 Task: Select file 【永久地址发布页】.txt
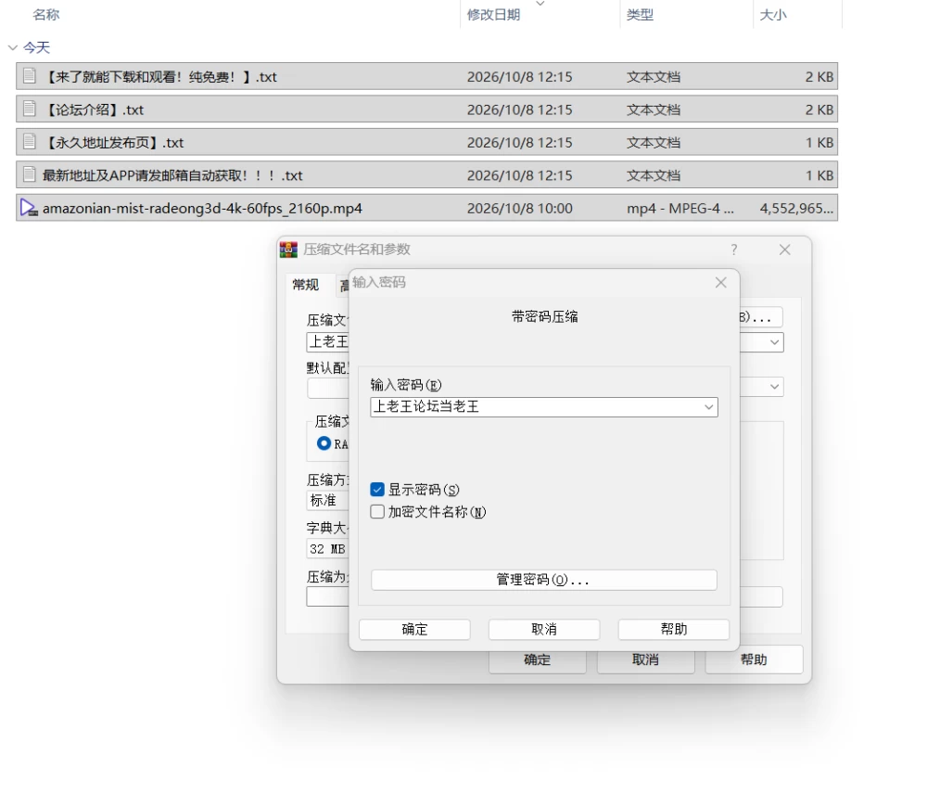pos(426,142)
